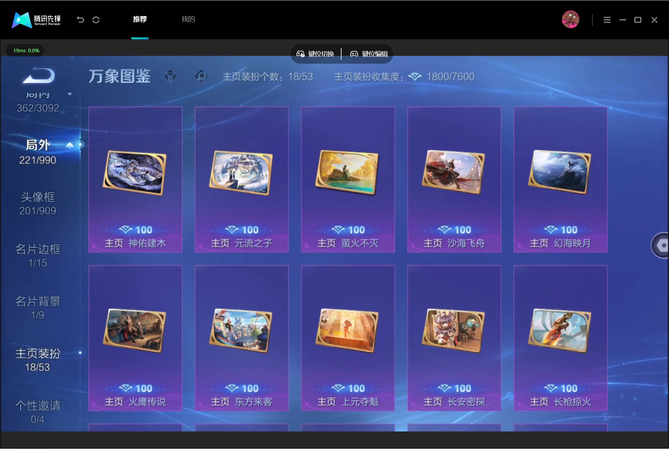Click the circular target icon beside 万象图鉴
Screen dimensions: 669x449
(x=201, y=77)
